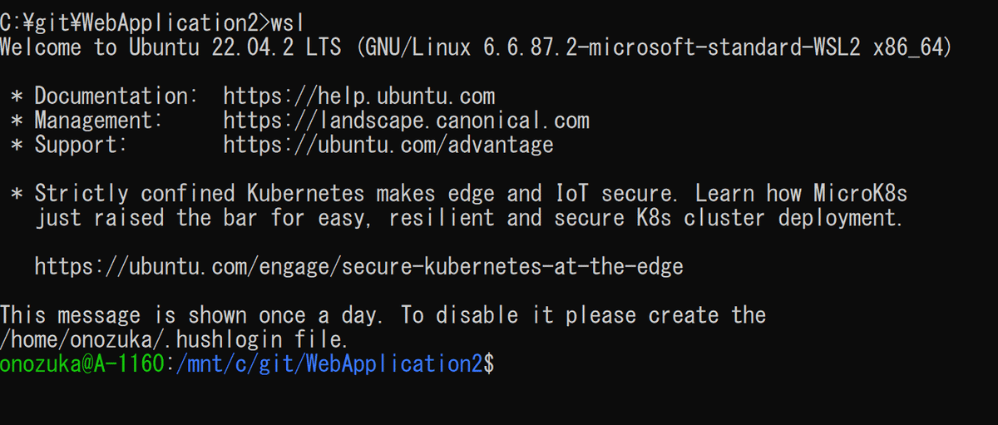The height and width of the screenshot is (425, 998).
Task: Click the blue /mnt/c/git/WebApplication2 path
Action: (329, 364)
